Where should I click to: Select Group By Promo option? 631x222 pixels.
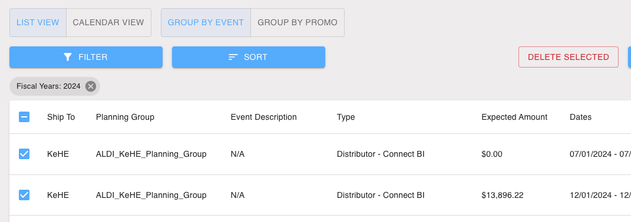pos(298,22)
